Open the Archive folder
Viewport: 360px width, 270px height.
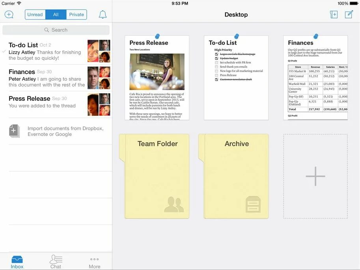[236, 176]
